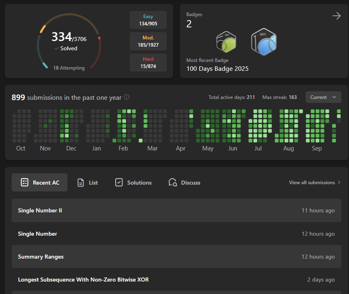349x294 pixels.
Task: Click the Easy 134/905 stat box
Action: click(x=148, y=20)
